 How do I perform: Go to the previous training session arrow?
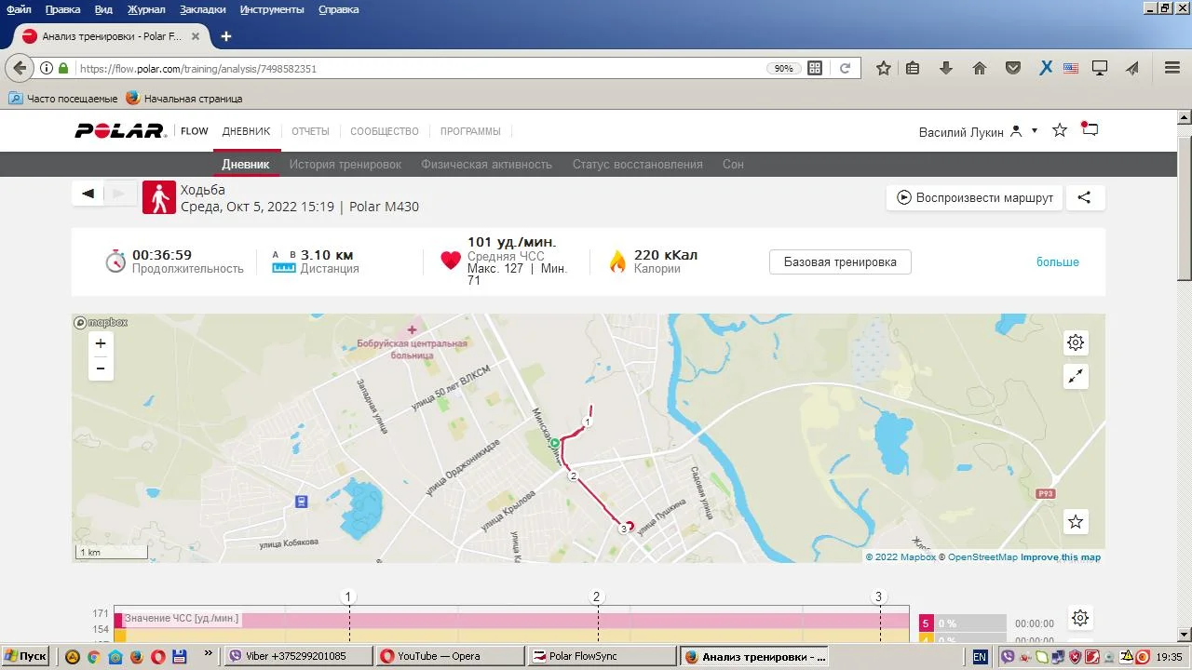[88, 194]
